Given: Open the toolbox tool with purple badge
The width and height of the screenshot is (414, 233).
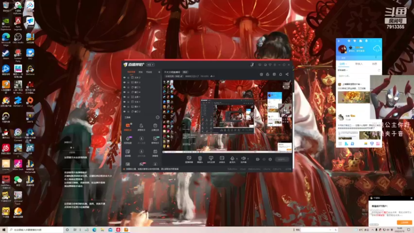Looking at the screenshot, I should coord(128,140).
